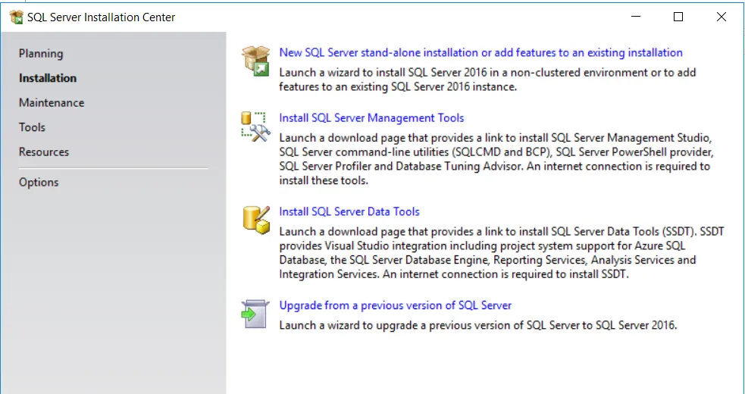
Task: Launch New SQL Server stand-alone installation link
Action: pos(480,53)
